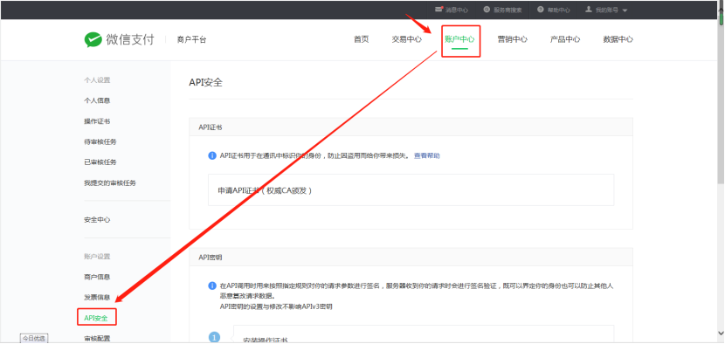725x344 pixels.
Task: Click the API证书 panel header
Action: pos(411,127)
